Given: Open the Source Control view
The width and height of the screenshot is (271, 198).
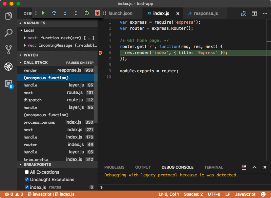Looking at the screenshot, I should tap(8, 49).
